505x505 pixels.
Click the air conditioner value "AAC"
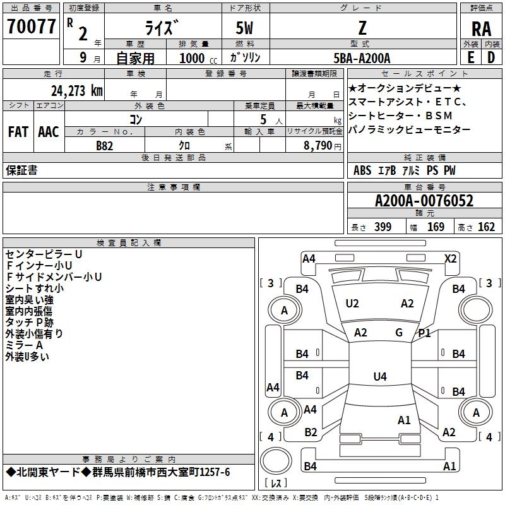coord(49,132)
